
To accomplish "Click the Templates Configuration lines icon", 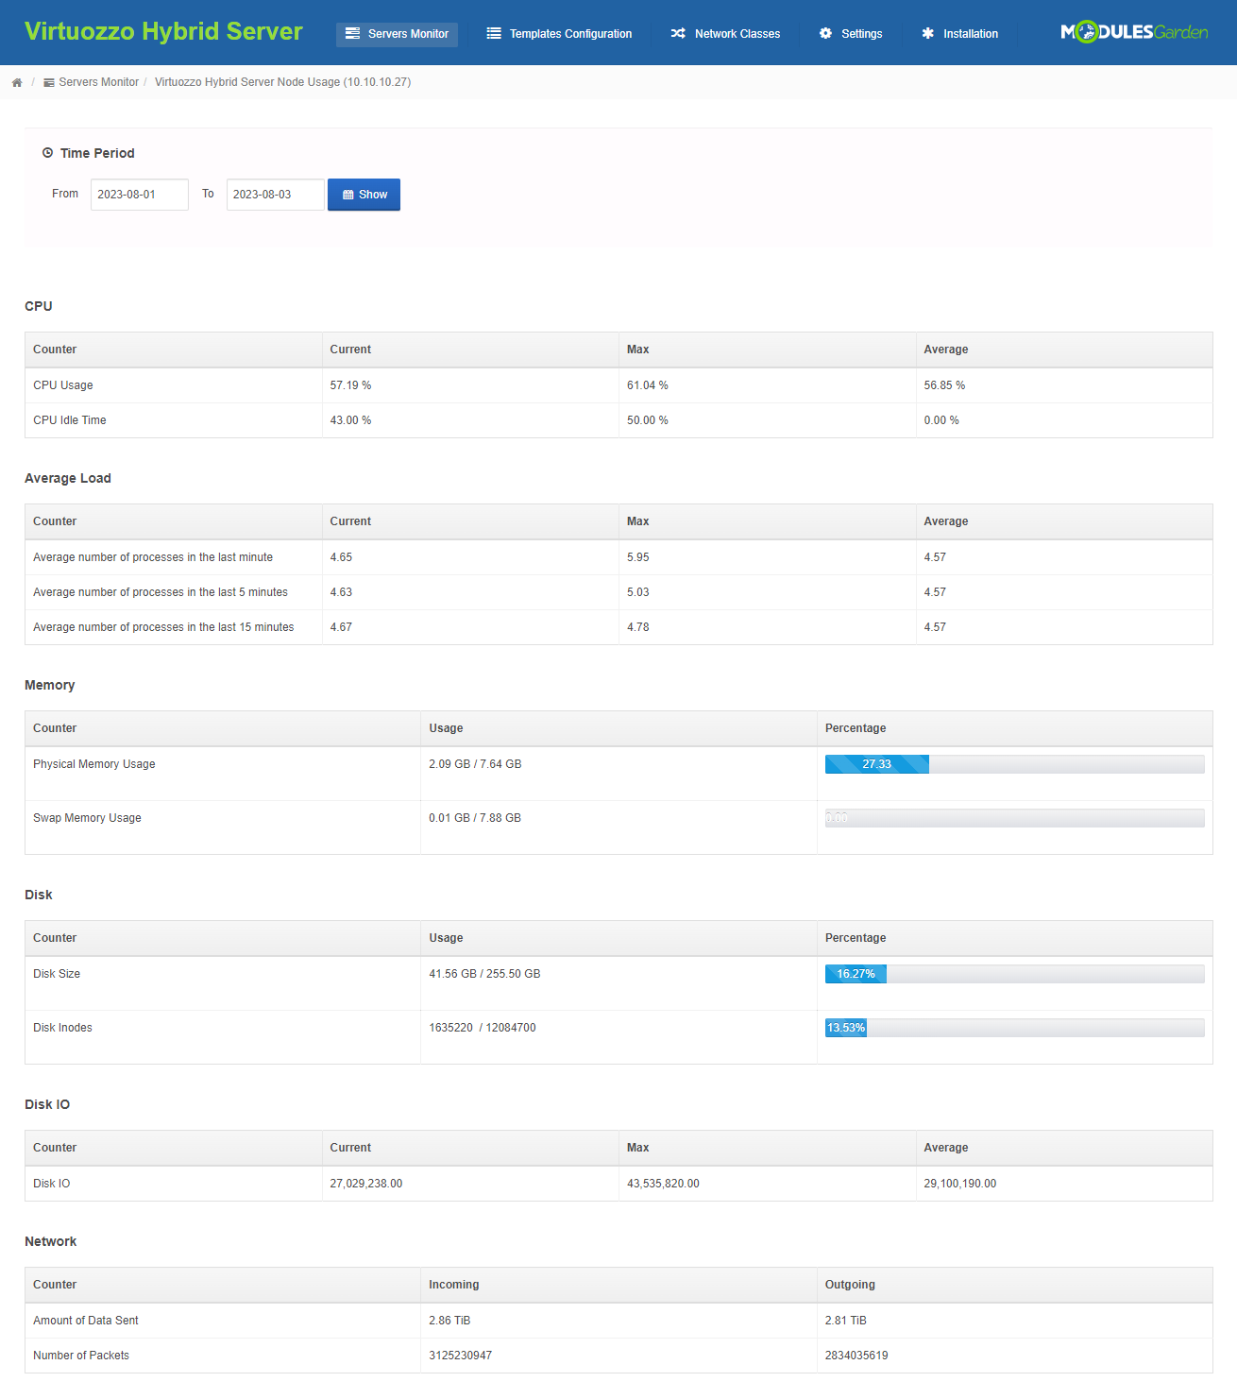I will tap(493, 34).
